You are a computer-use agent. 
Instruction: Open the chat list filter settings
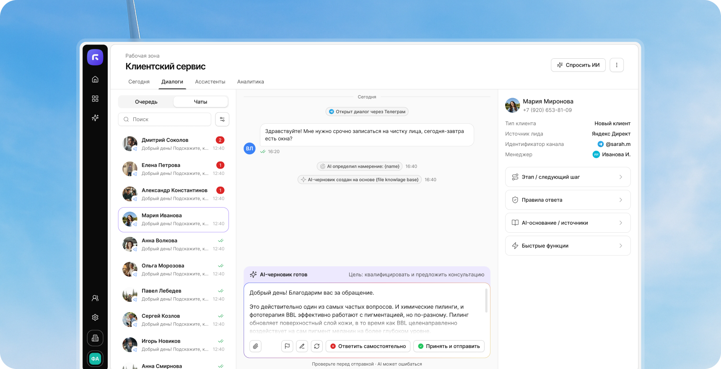click(222, 120)
